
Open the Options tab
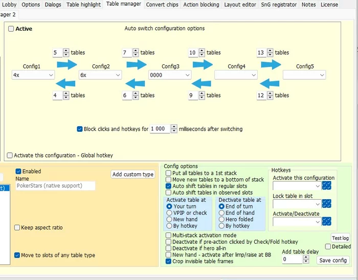point(31,5)
